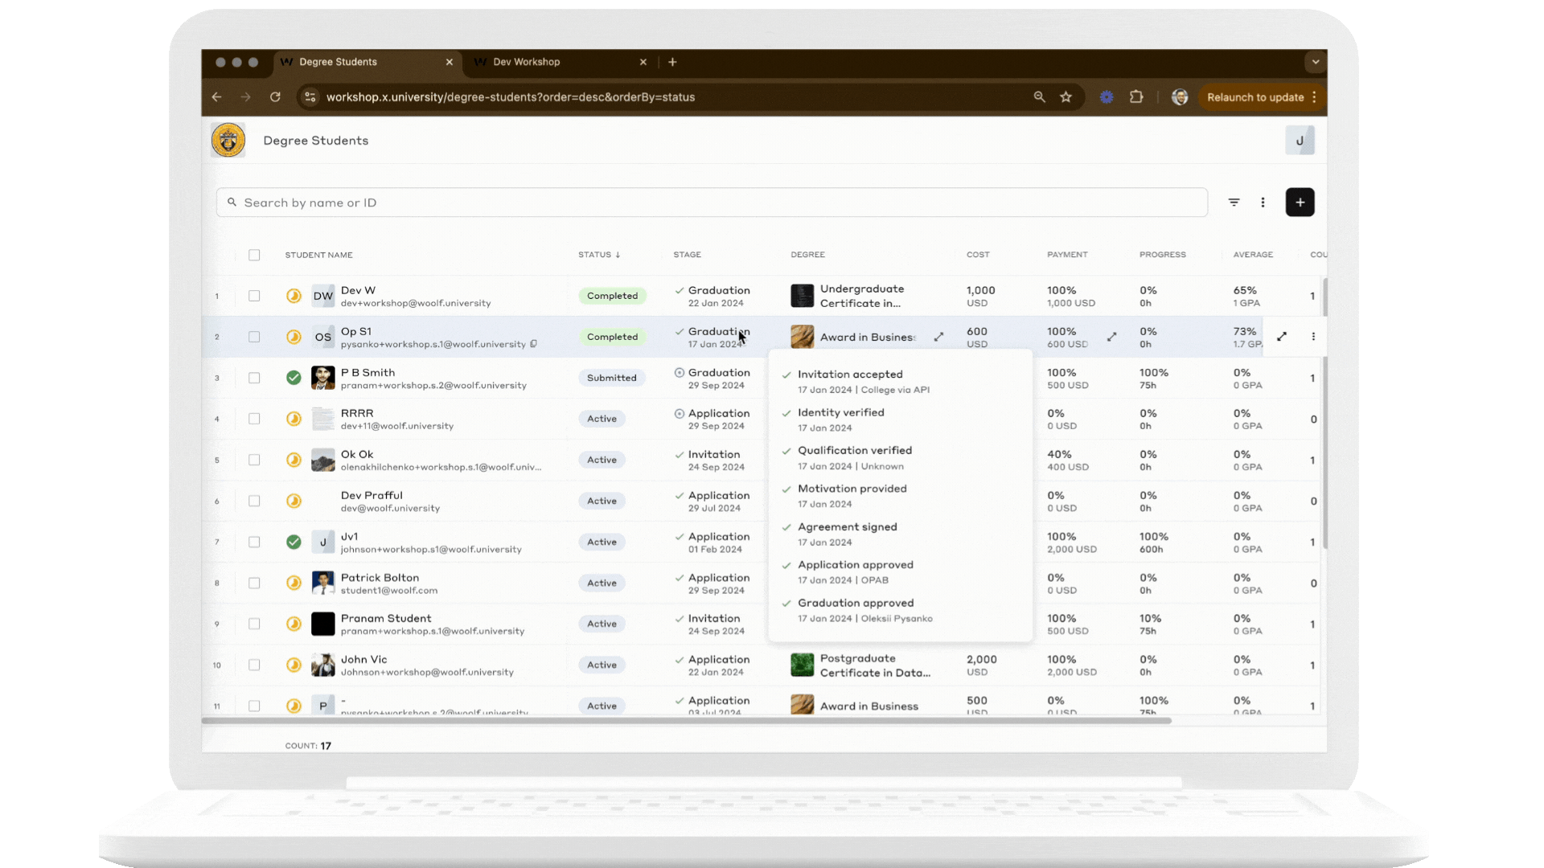Bookmark page with star icon
The height and width of the screenshot is (868, 1544).
[x=1066, y=97]
